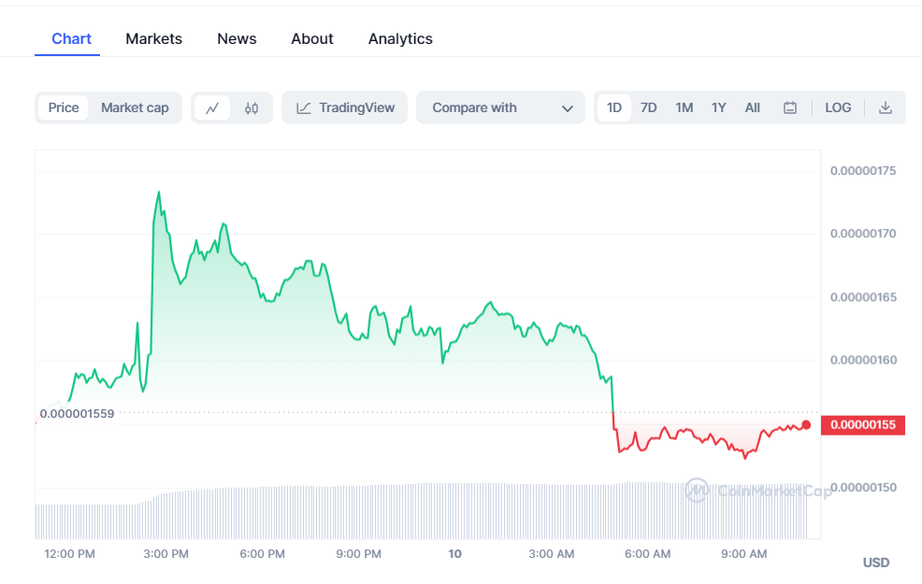
Task: Open TradingView chart mode
Action: (x=345, y=108)
